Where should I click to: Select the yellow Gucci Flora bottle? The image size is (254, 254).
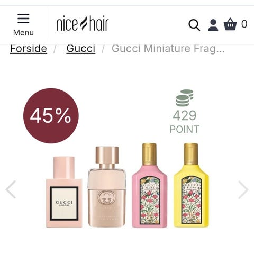(191, 185)
